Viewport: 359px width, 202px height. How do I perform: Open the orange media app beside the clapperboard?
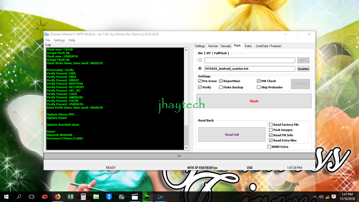[x=122, y=197]
